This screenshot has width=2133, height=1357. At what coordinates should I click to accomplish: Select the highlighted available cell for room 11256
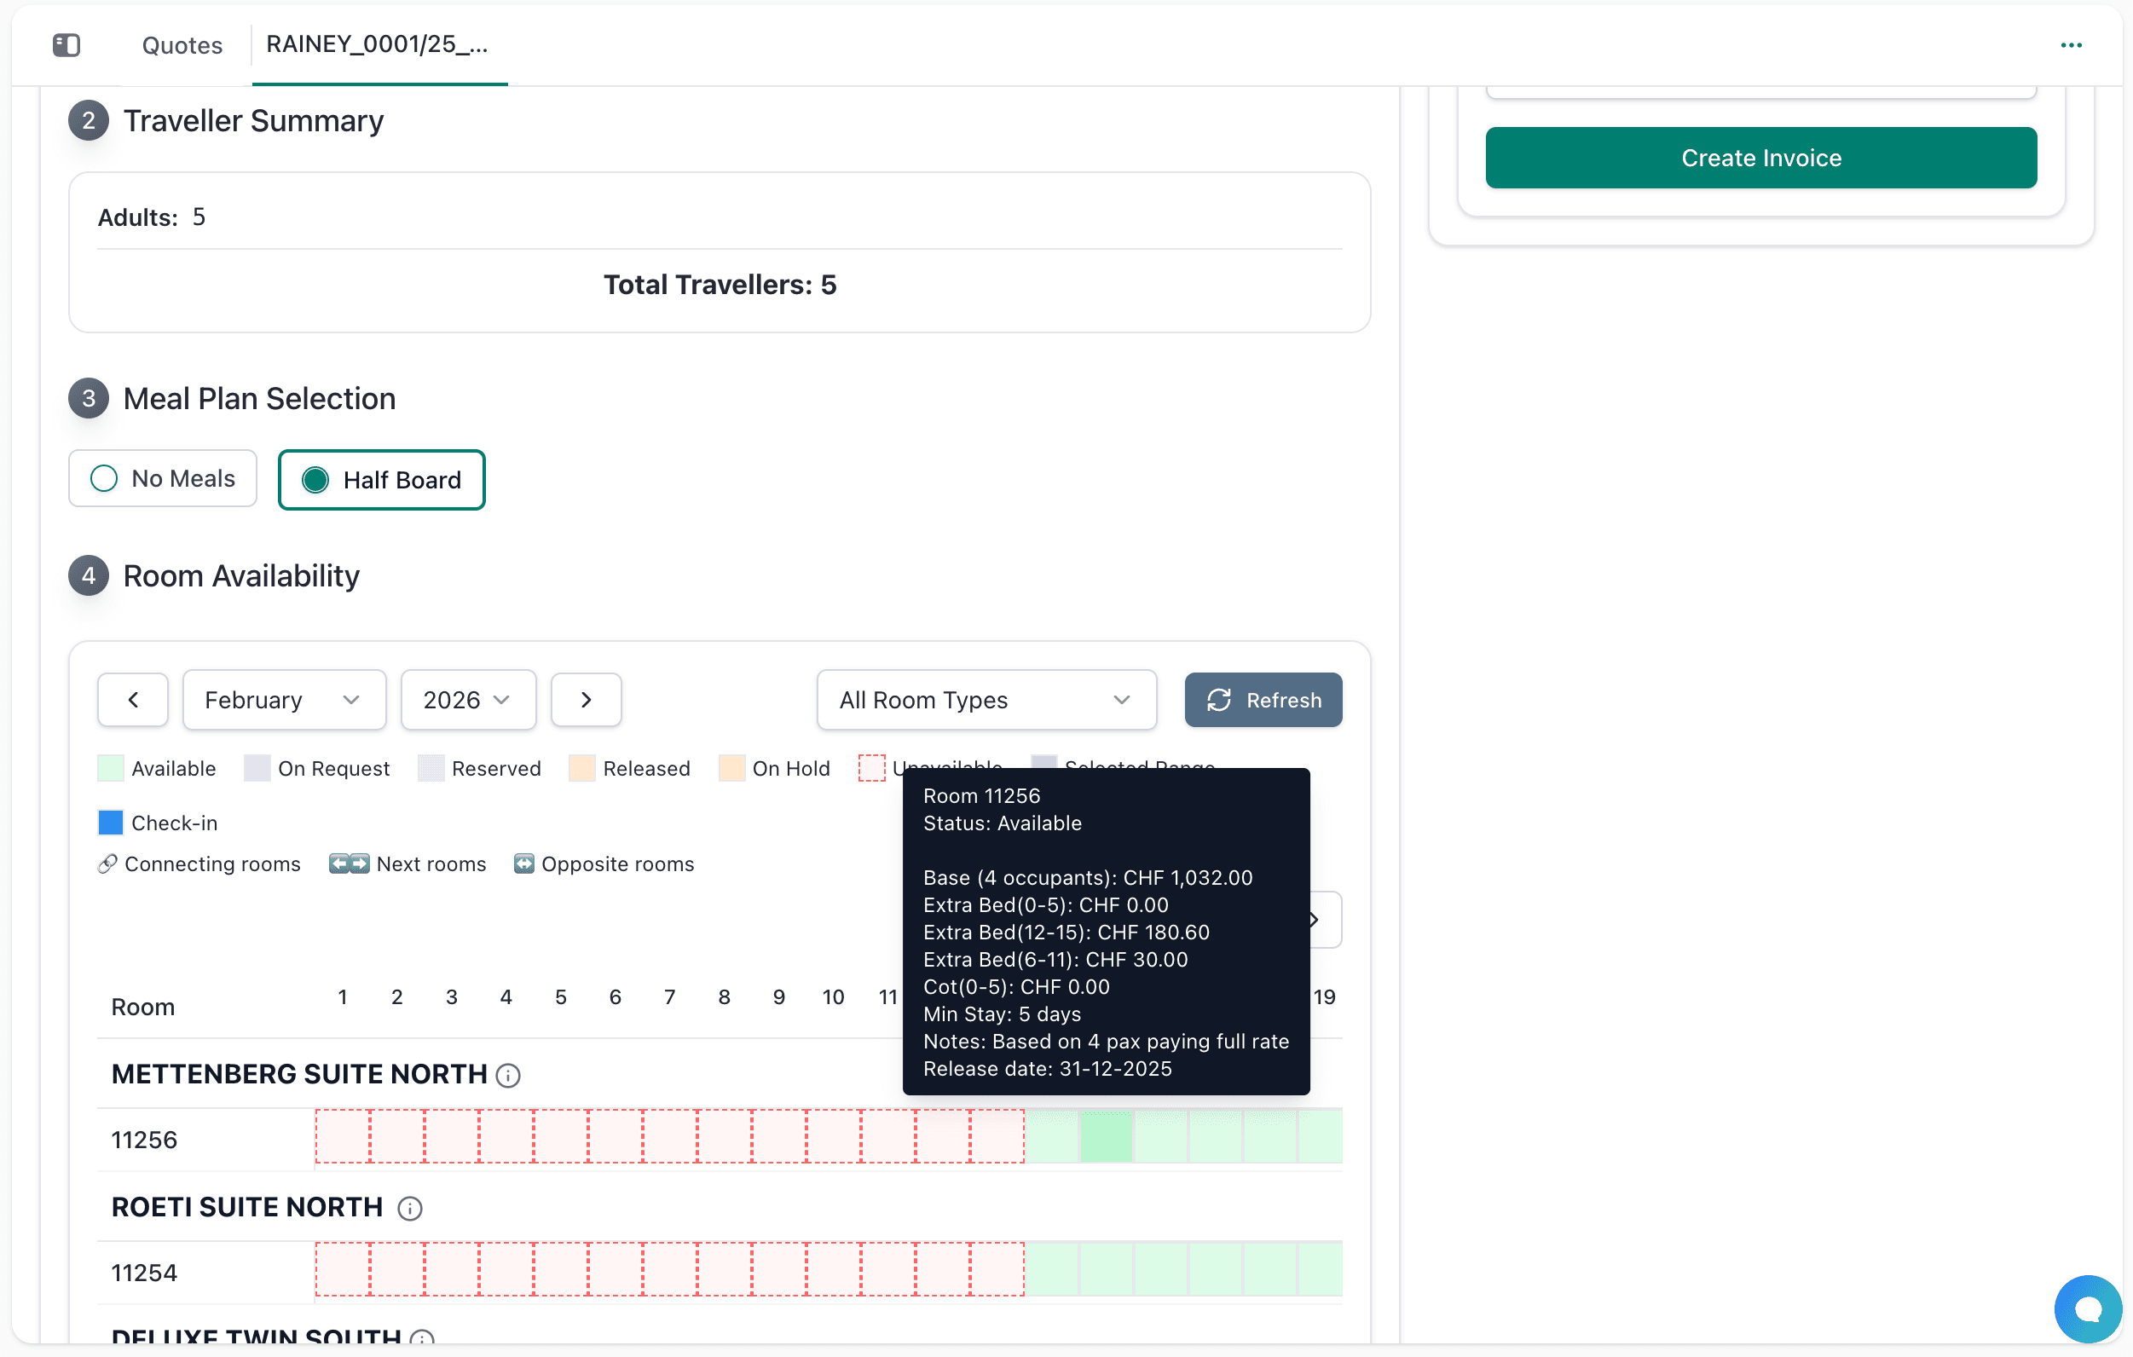pyautogui.click(x=1106, y=1136)
